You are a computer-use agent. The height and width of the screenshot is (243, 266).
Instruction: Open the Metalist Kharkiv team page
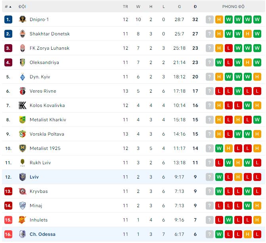pos(48,120)
